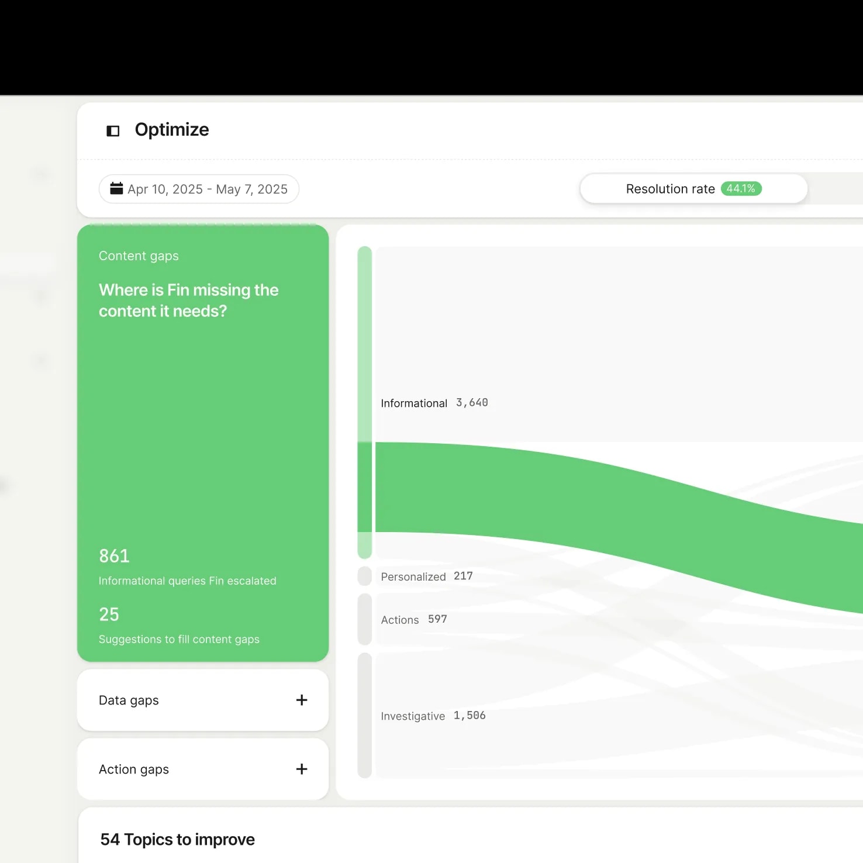The image size is (863, 863).
Task: Click the 25 suggestions count
Action: pos(109,615)
